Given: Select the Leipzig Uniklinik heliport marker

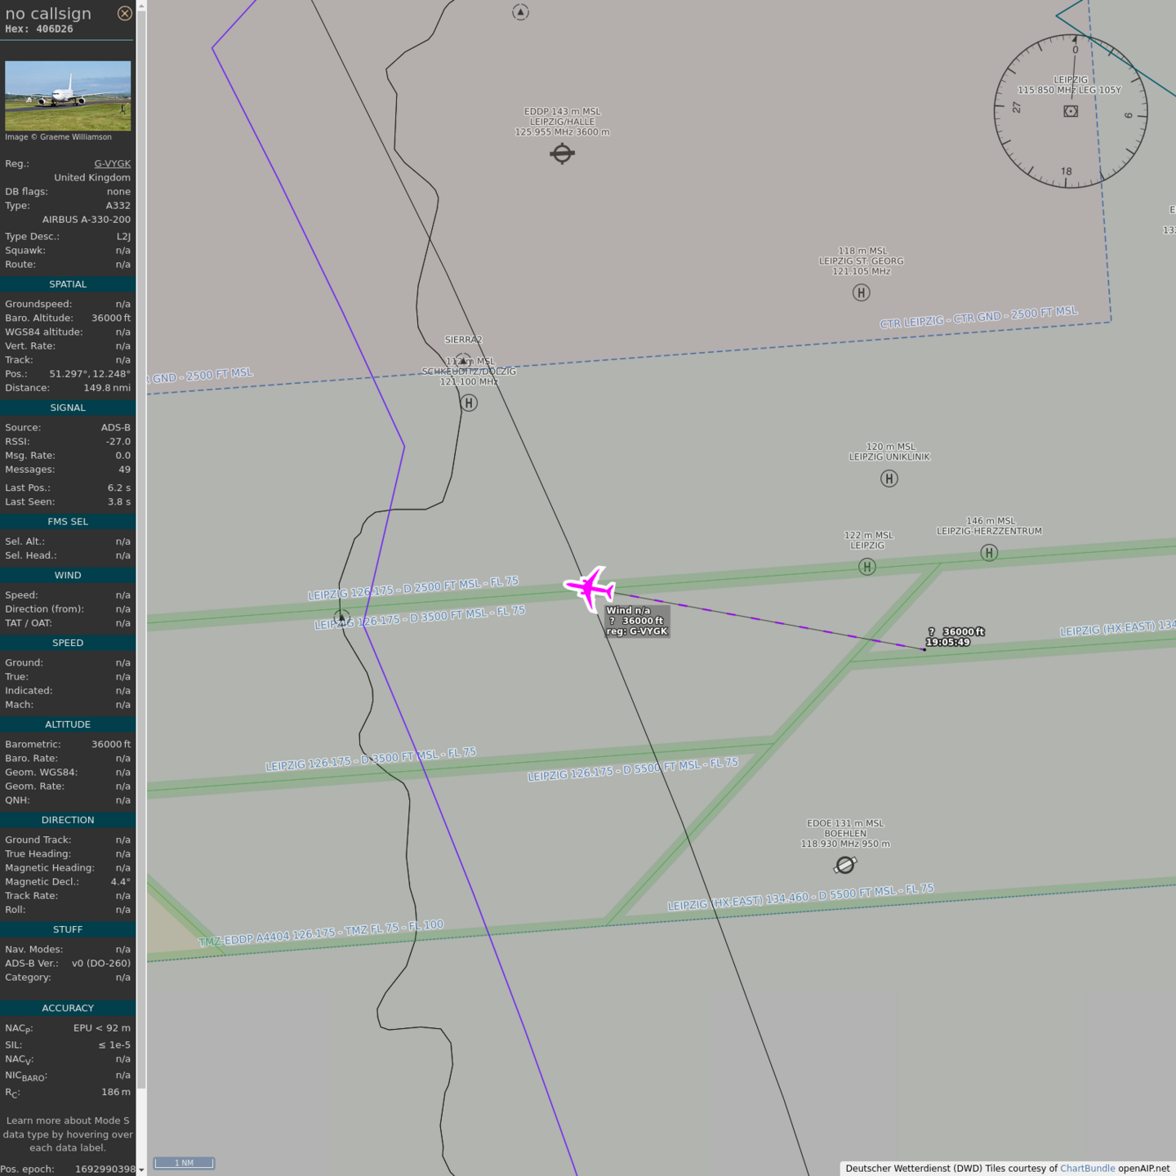Looking at the screenshot, I should tap(889, 479).
